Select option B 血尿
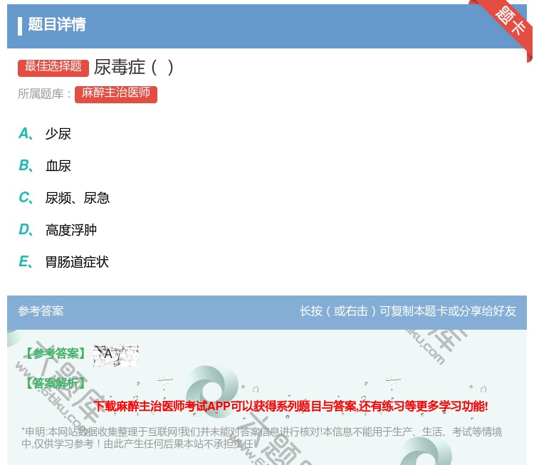Screen dimensions: 534x465 click(x=45, y=166)
